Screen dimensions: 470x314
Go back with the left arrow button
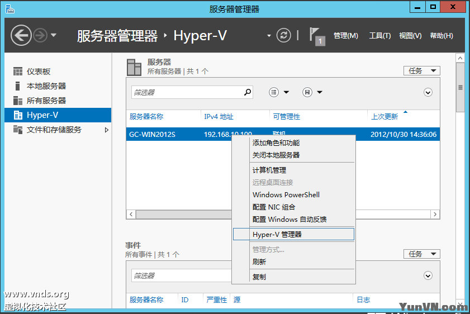[x=21, y=35]
